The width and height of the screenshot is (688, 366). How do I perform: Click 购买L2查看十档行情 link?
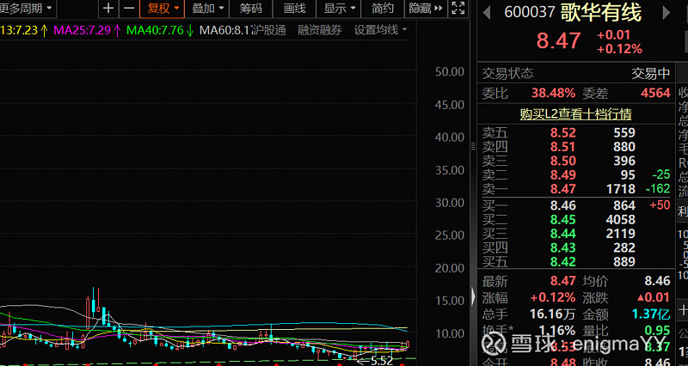click(x=575, y=114)
